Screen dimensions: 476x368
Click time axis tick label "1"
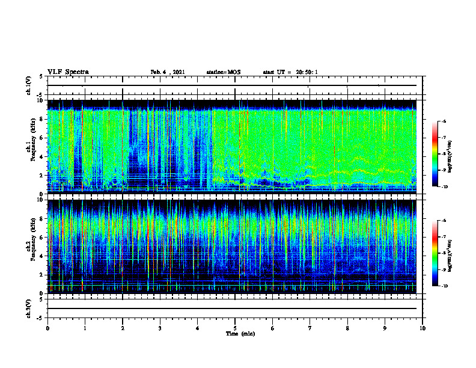point(85,328)
